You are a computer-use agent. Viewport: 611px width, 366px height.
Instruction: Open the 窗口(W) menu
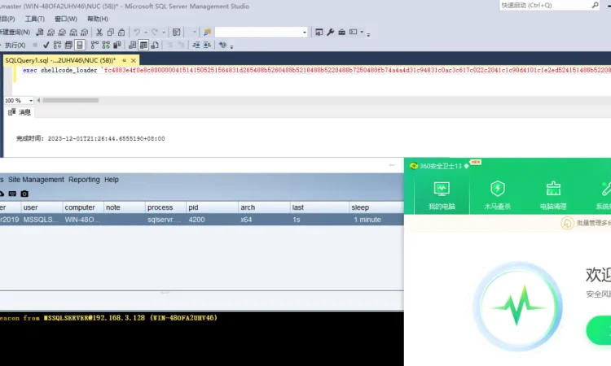click(66, 19)
